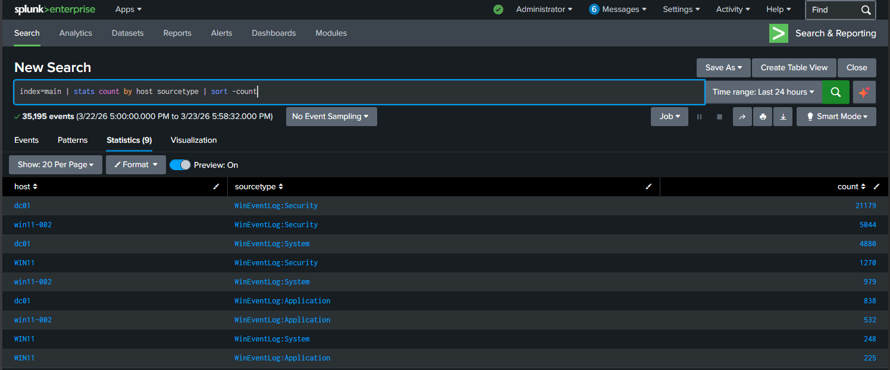Export the search results
This screenshot has height=370, width=890.
(783, 117)
